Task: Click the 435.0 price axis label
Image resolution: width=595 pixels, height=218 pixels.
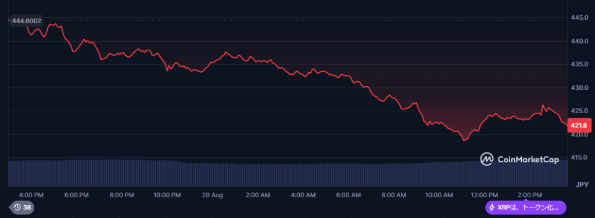Action: pos(579,64)
